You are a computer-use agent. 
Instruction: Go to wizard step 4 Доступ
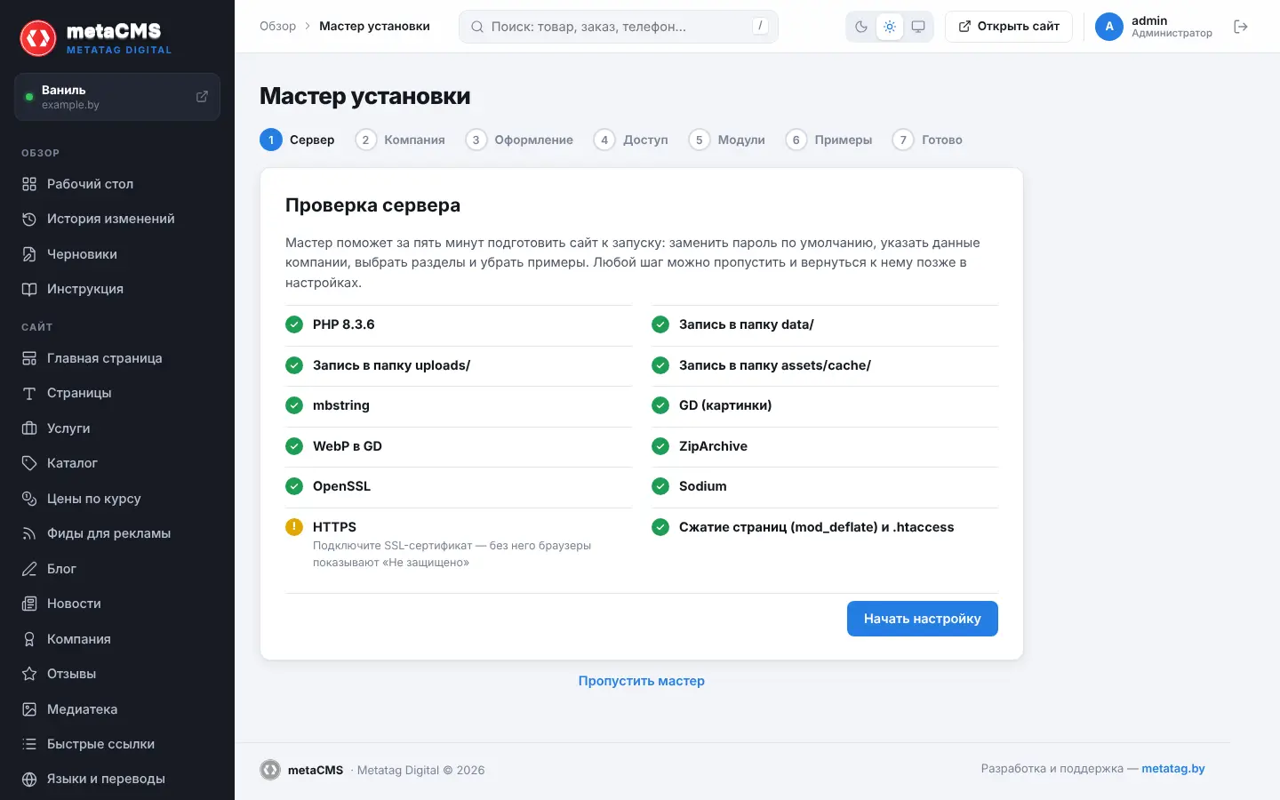(631, 140)
